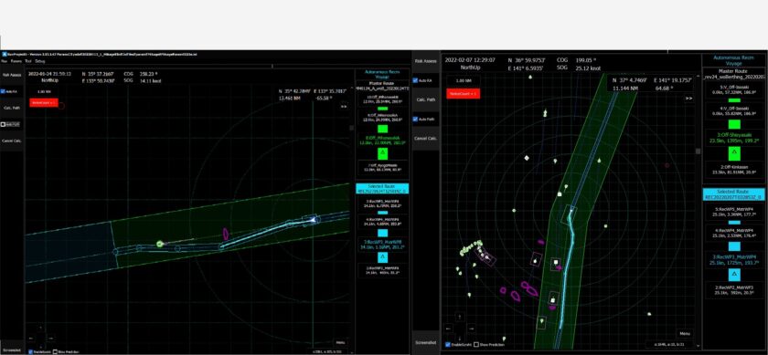Open the Debug menu in left window
This screenshot has height=355, width=768.
pyautogui.click(x=40, y=62)
